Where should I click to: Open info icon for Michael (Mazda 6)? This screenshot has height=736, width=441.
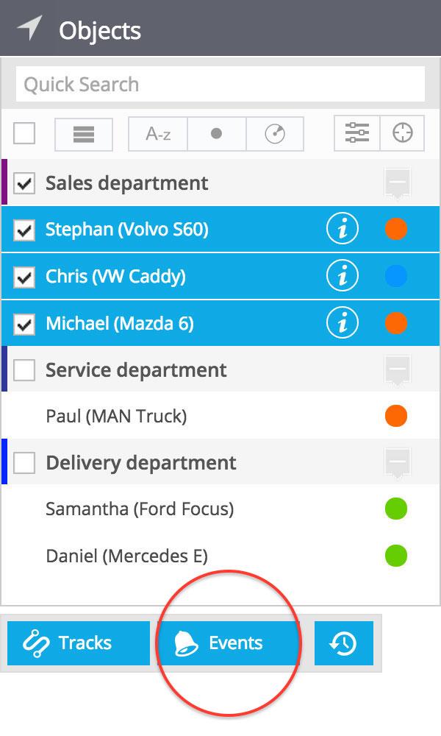coord(342,323)
